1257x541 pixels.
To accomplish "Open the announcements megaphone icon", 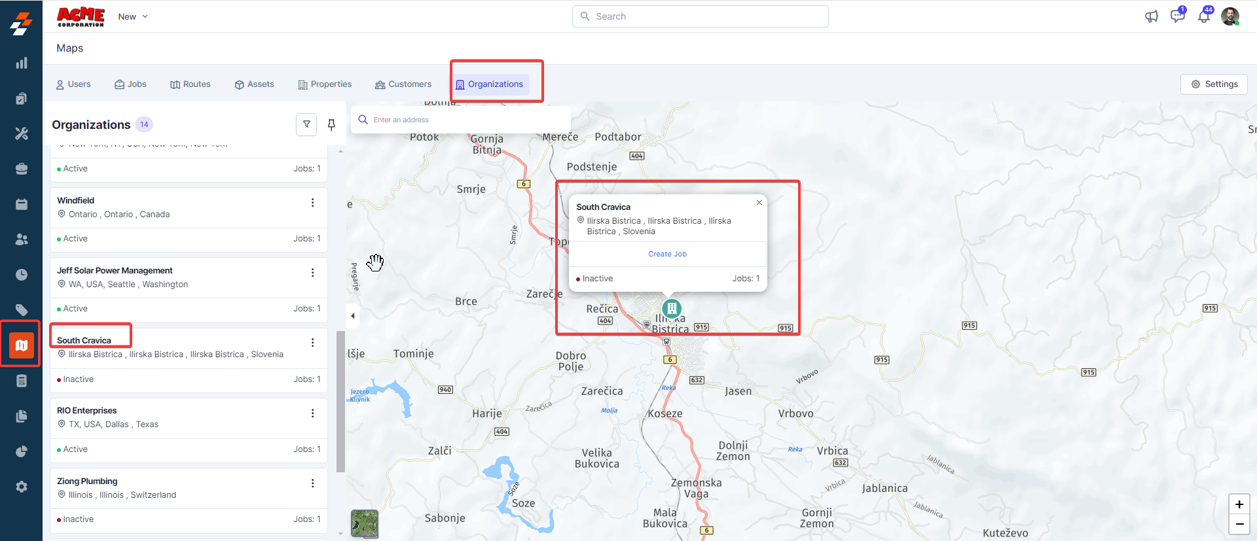I will tap(1151, 16).
